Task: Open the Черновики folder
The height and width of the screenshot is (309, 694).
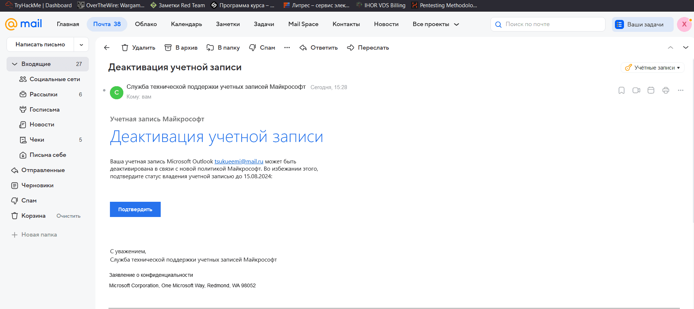Action: pyautogui.click(x=48, y=185)
